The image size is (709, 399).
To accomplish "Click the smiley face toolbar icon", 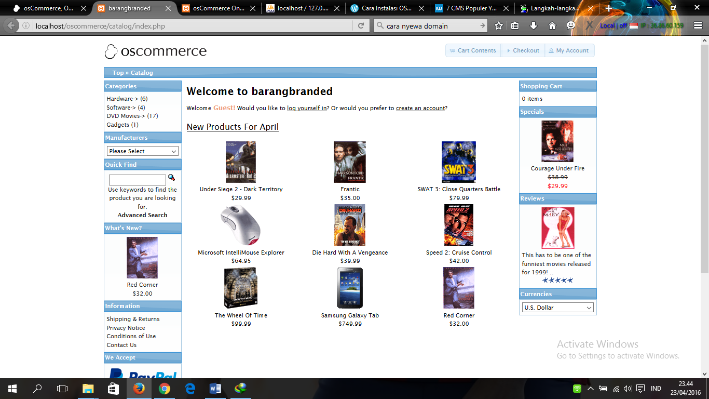I will (x=571, y=25).
